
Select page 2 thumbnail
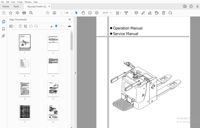(x=53, y=42)
